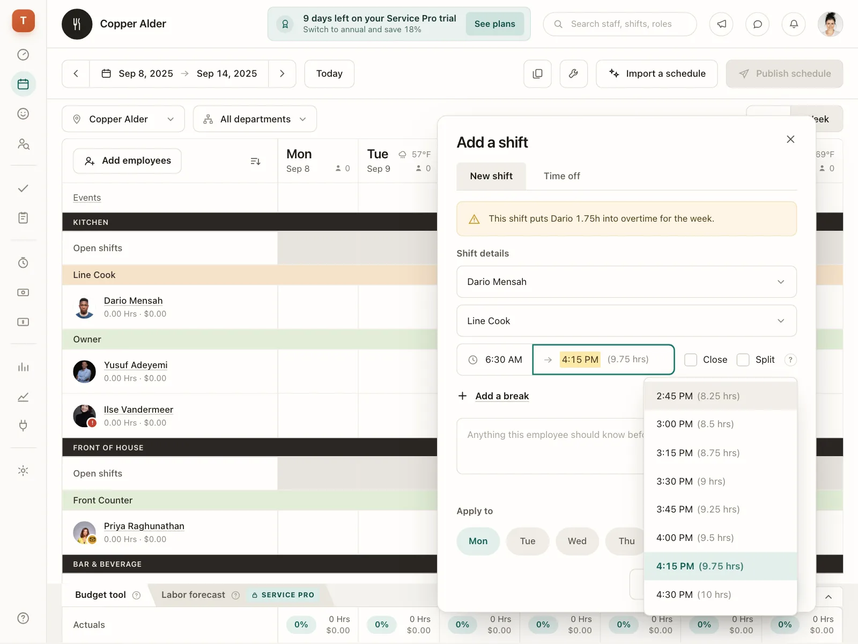Click the Split help question mark icon
This screenshot has height=644, width=858.
790,360
